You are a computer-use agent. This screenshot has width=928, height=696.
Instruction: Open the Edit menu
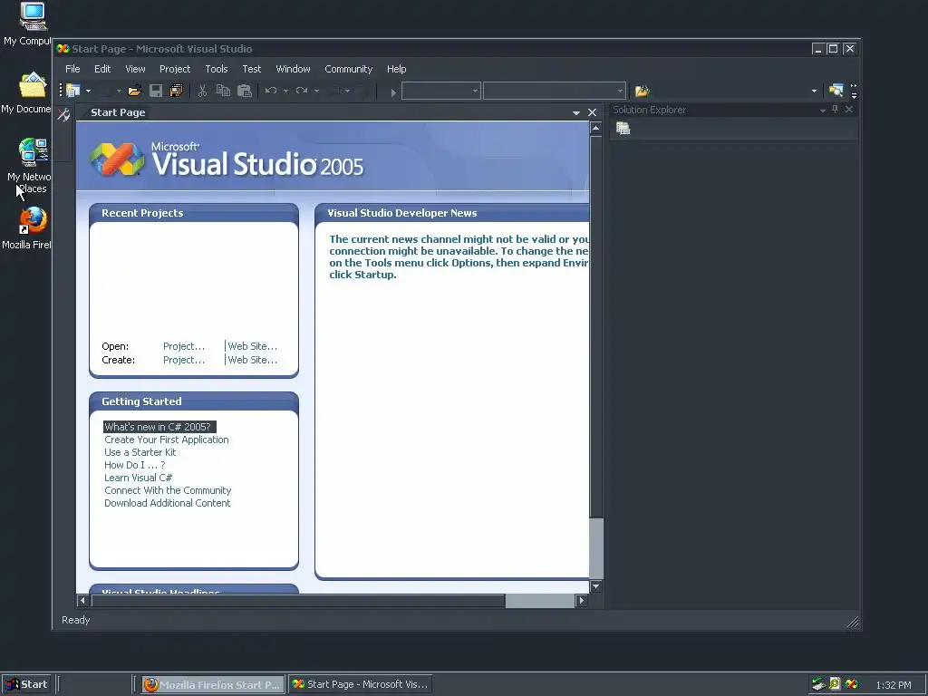[102, 69]
